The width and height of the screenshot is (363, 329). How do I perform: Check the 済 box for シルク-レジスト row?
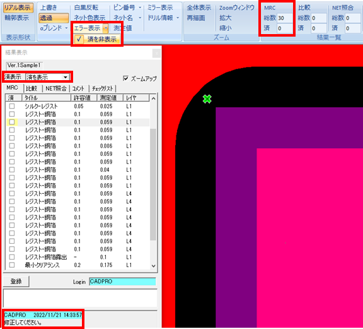12,106
